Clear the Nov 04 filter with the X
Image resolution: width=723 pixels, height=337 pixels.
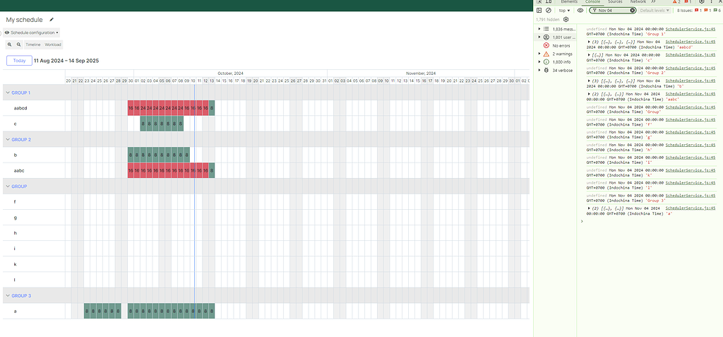[632, 10]
